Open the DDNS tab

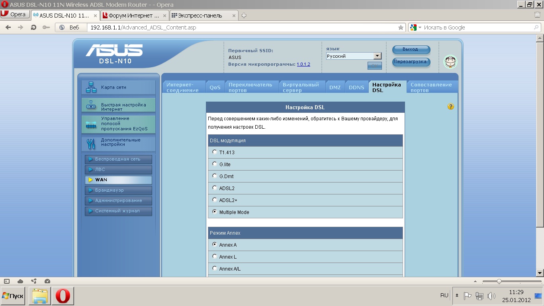pos(356,87)
